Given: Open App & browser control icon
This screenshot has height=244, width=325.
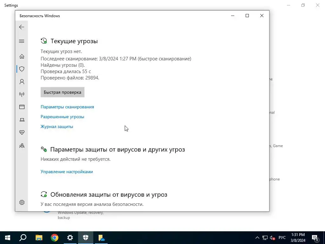Looking at the screenshot, I should coord(22,107).
